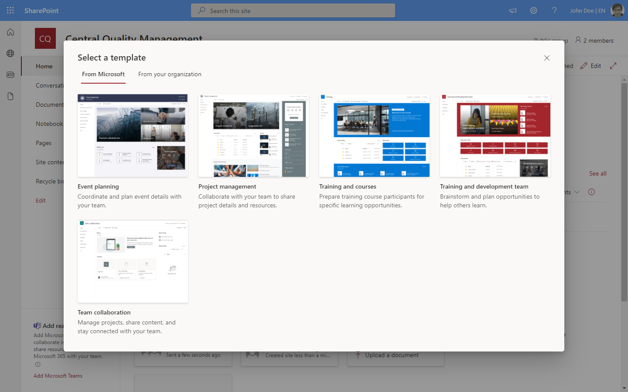The image size is (628, 392).
Task: Select the Event planning template thumbnail
Action: tap(133, 135)
